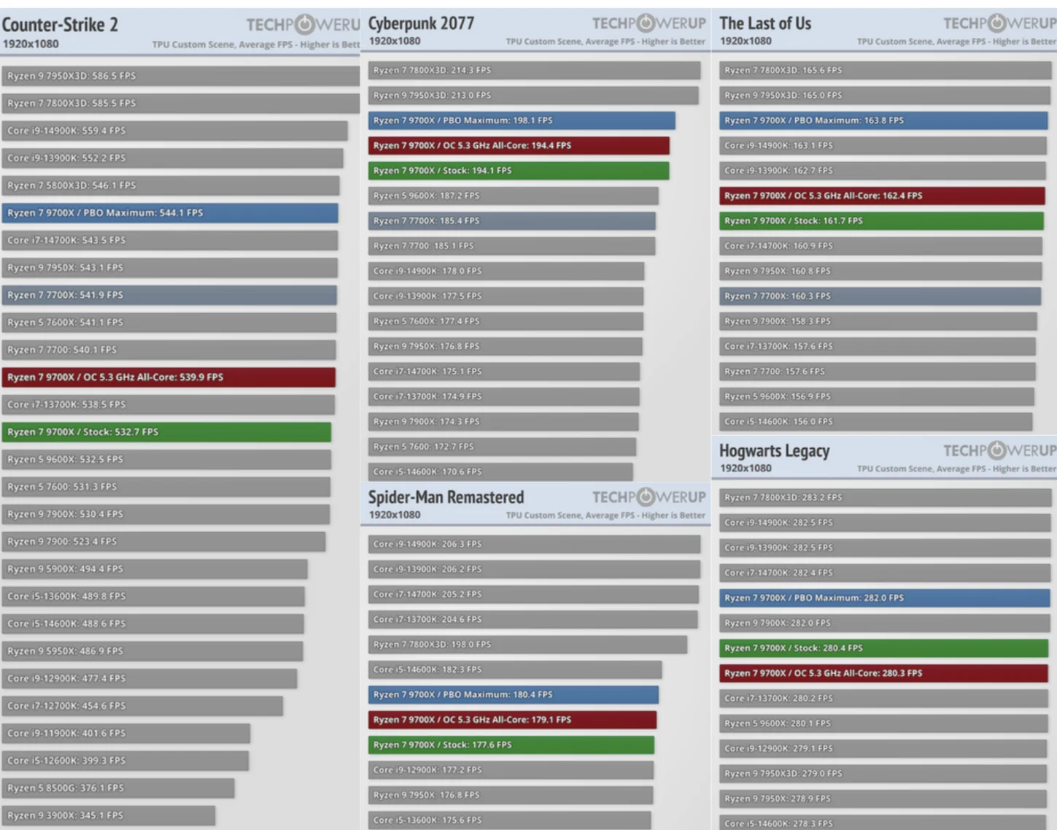Image resolution: width=1057 pixels, height=830 pixels.
Task: Select the "Ryzen 5 9600X: 532.5 FPS" bar
Action: 166,459
